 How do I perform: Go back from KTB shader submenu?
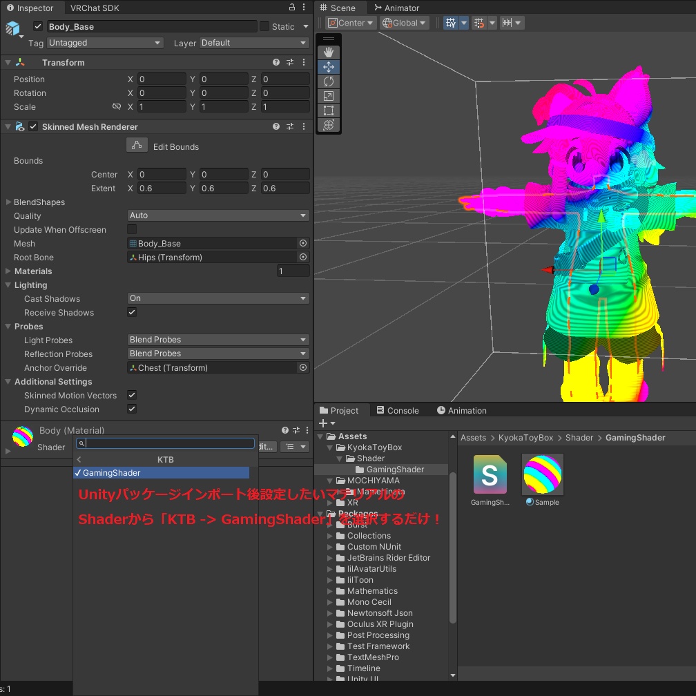79,460
